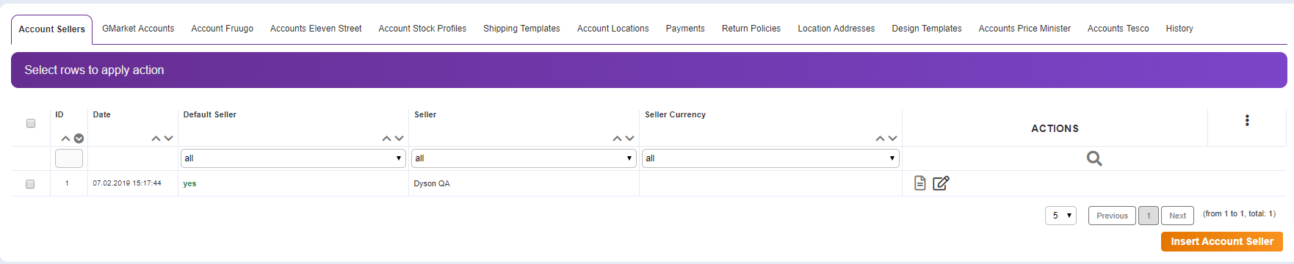Open the three-dot column options menu
The height and width of the screenshot is (264, 1294).
(x=1247, y=120)
